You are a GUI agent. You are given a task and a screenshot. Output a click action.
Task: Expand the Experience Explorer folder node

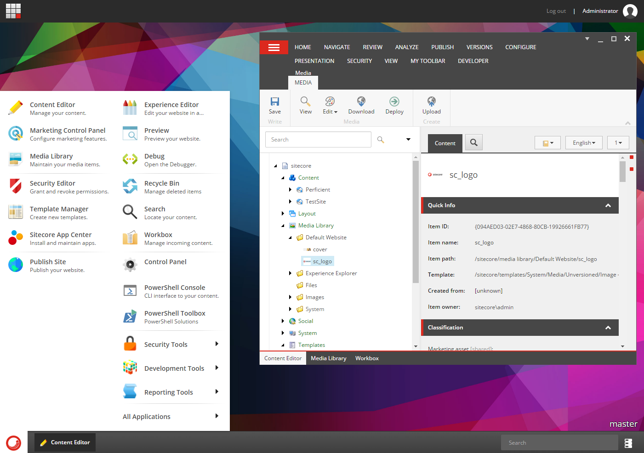[290, 273]
